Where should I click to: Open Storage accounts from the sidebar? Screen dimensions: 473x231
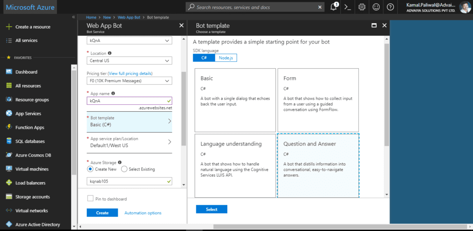click(33, 197)
